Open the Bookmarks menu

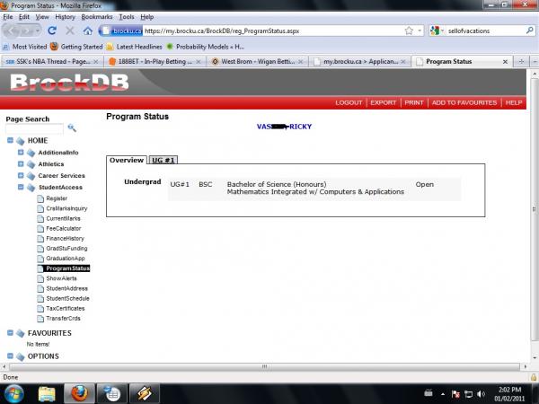click(97, 16)
